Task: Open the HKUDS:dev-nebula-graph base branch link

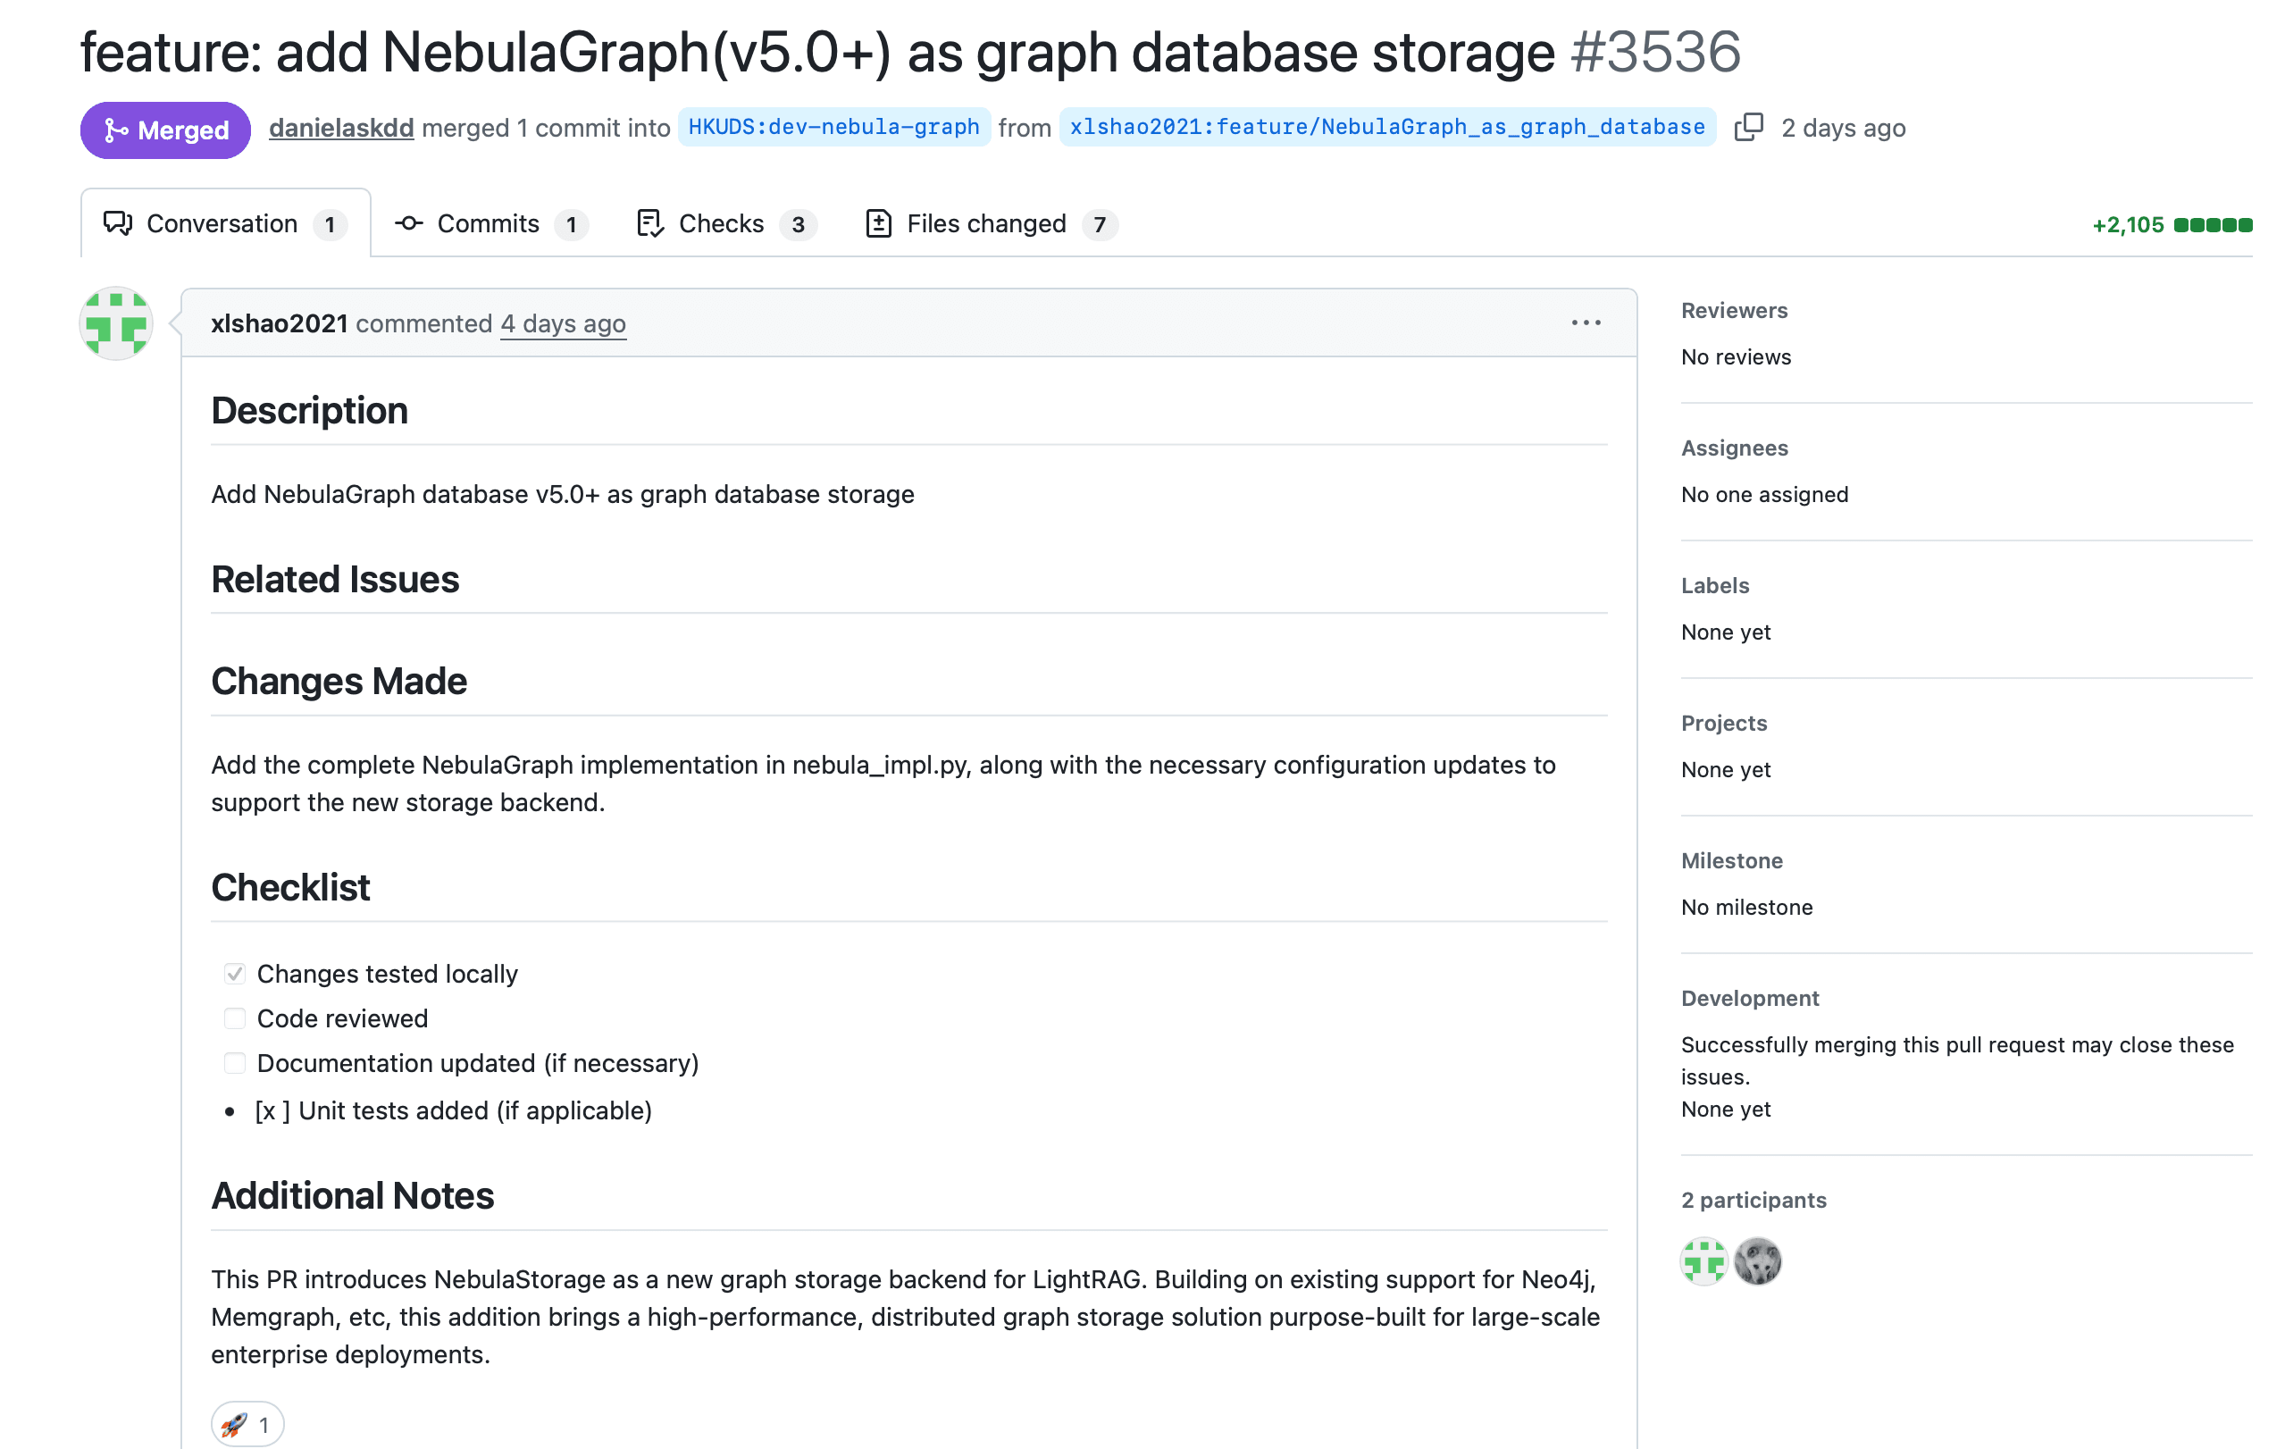Action: coord(834,127)
